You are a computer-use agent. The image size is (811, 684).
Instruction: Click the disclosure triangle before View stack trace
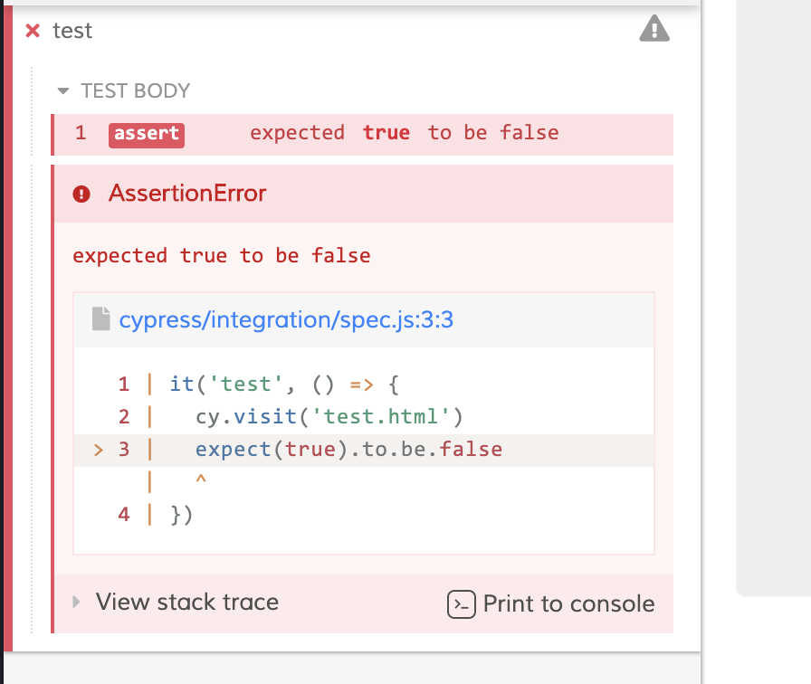pyautogui.click(x=76, y=603)
